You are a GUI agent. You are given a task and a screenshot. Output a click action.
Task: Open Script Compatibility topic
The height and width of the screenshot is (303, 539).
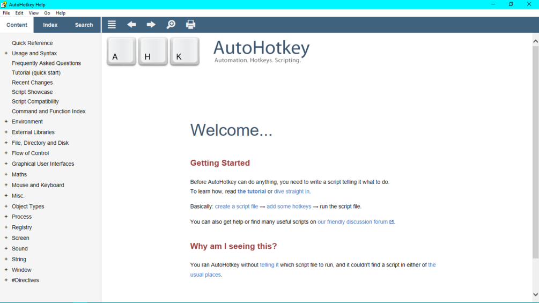[x=35, y=102]
